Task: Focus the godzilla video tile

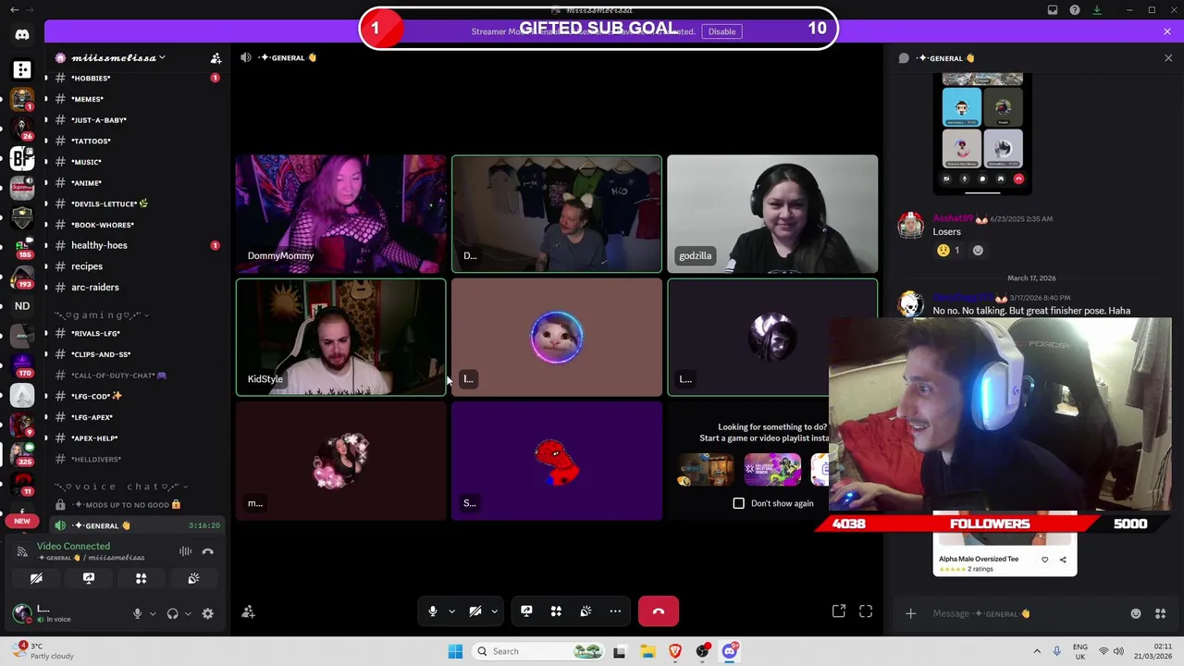Action: coord(772,214)
